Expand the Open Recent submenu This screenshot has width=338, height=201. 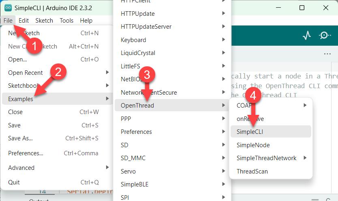click(26, 73)
